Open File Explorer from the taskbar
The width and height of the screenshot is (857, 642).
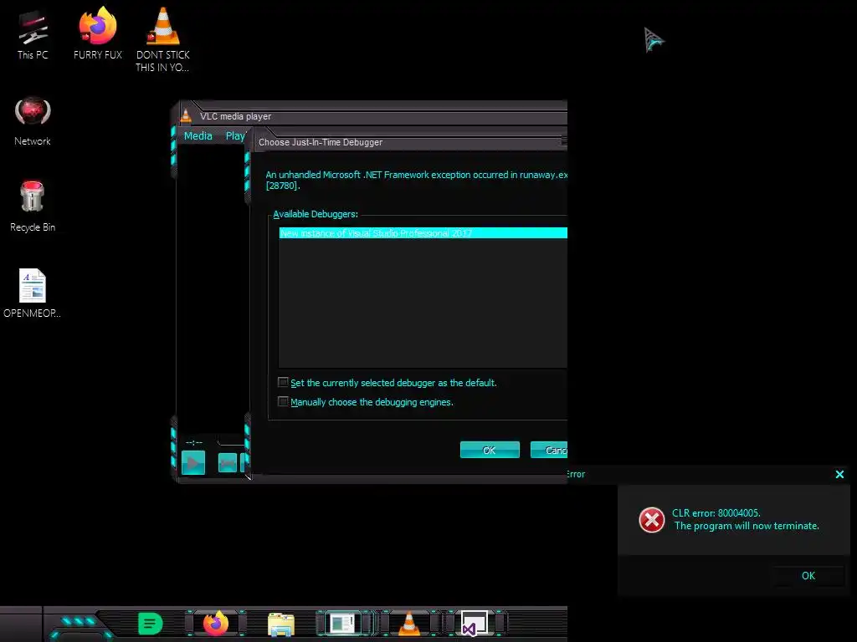tap(281, 624)
